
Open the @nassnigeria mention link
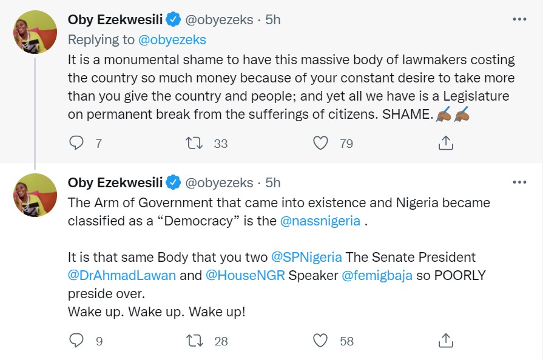[320, 221]
